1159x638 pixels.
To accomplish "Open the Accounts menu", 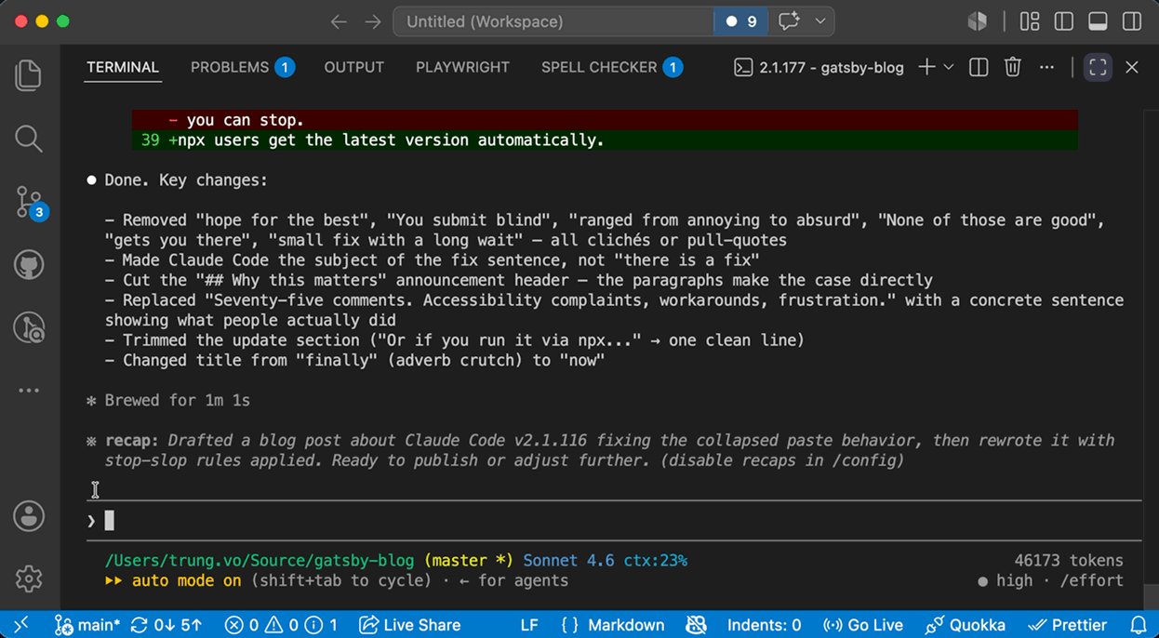I will pyautogui.click(x=29, y=516).
